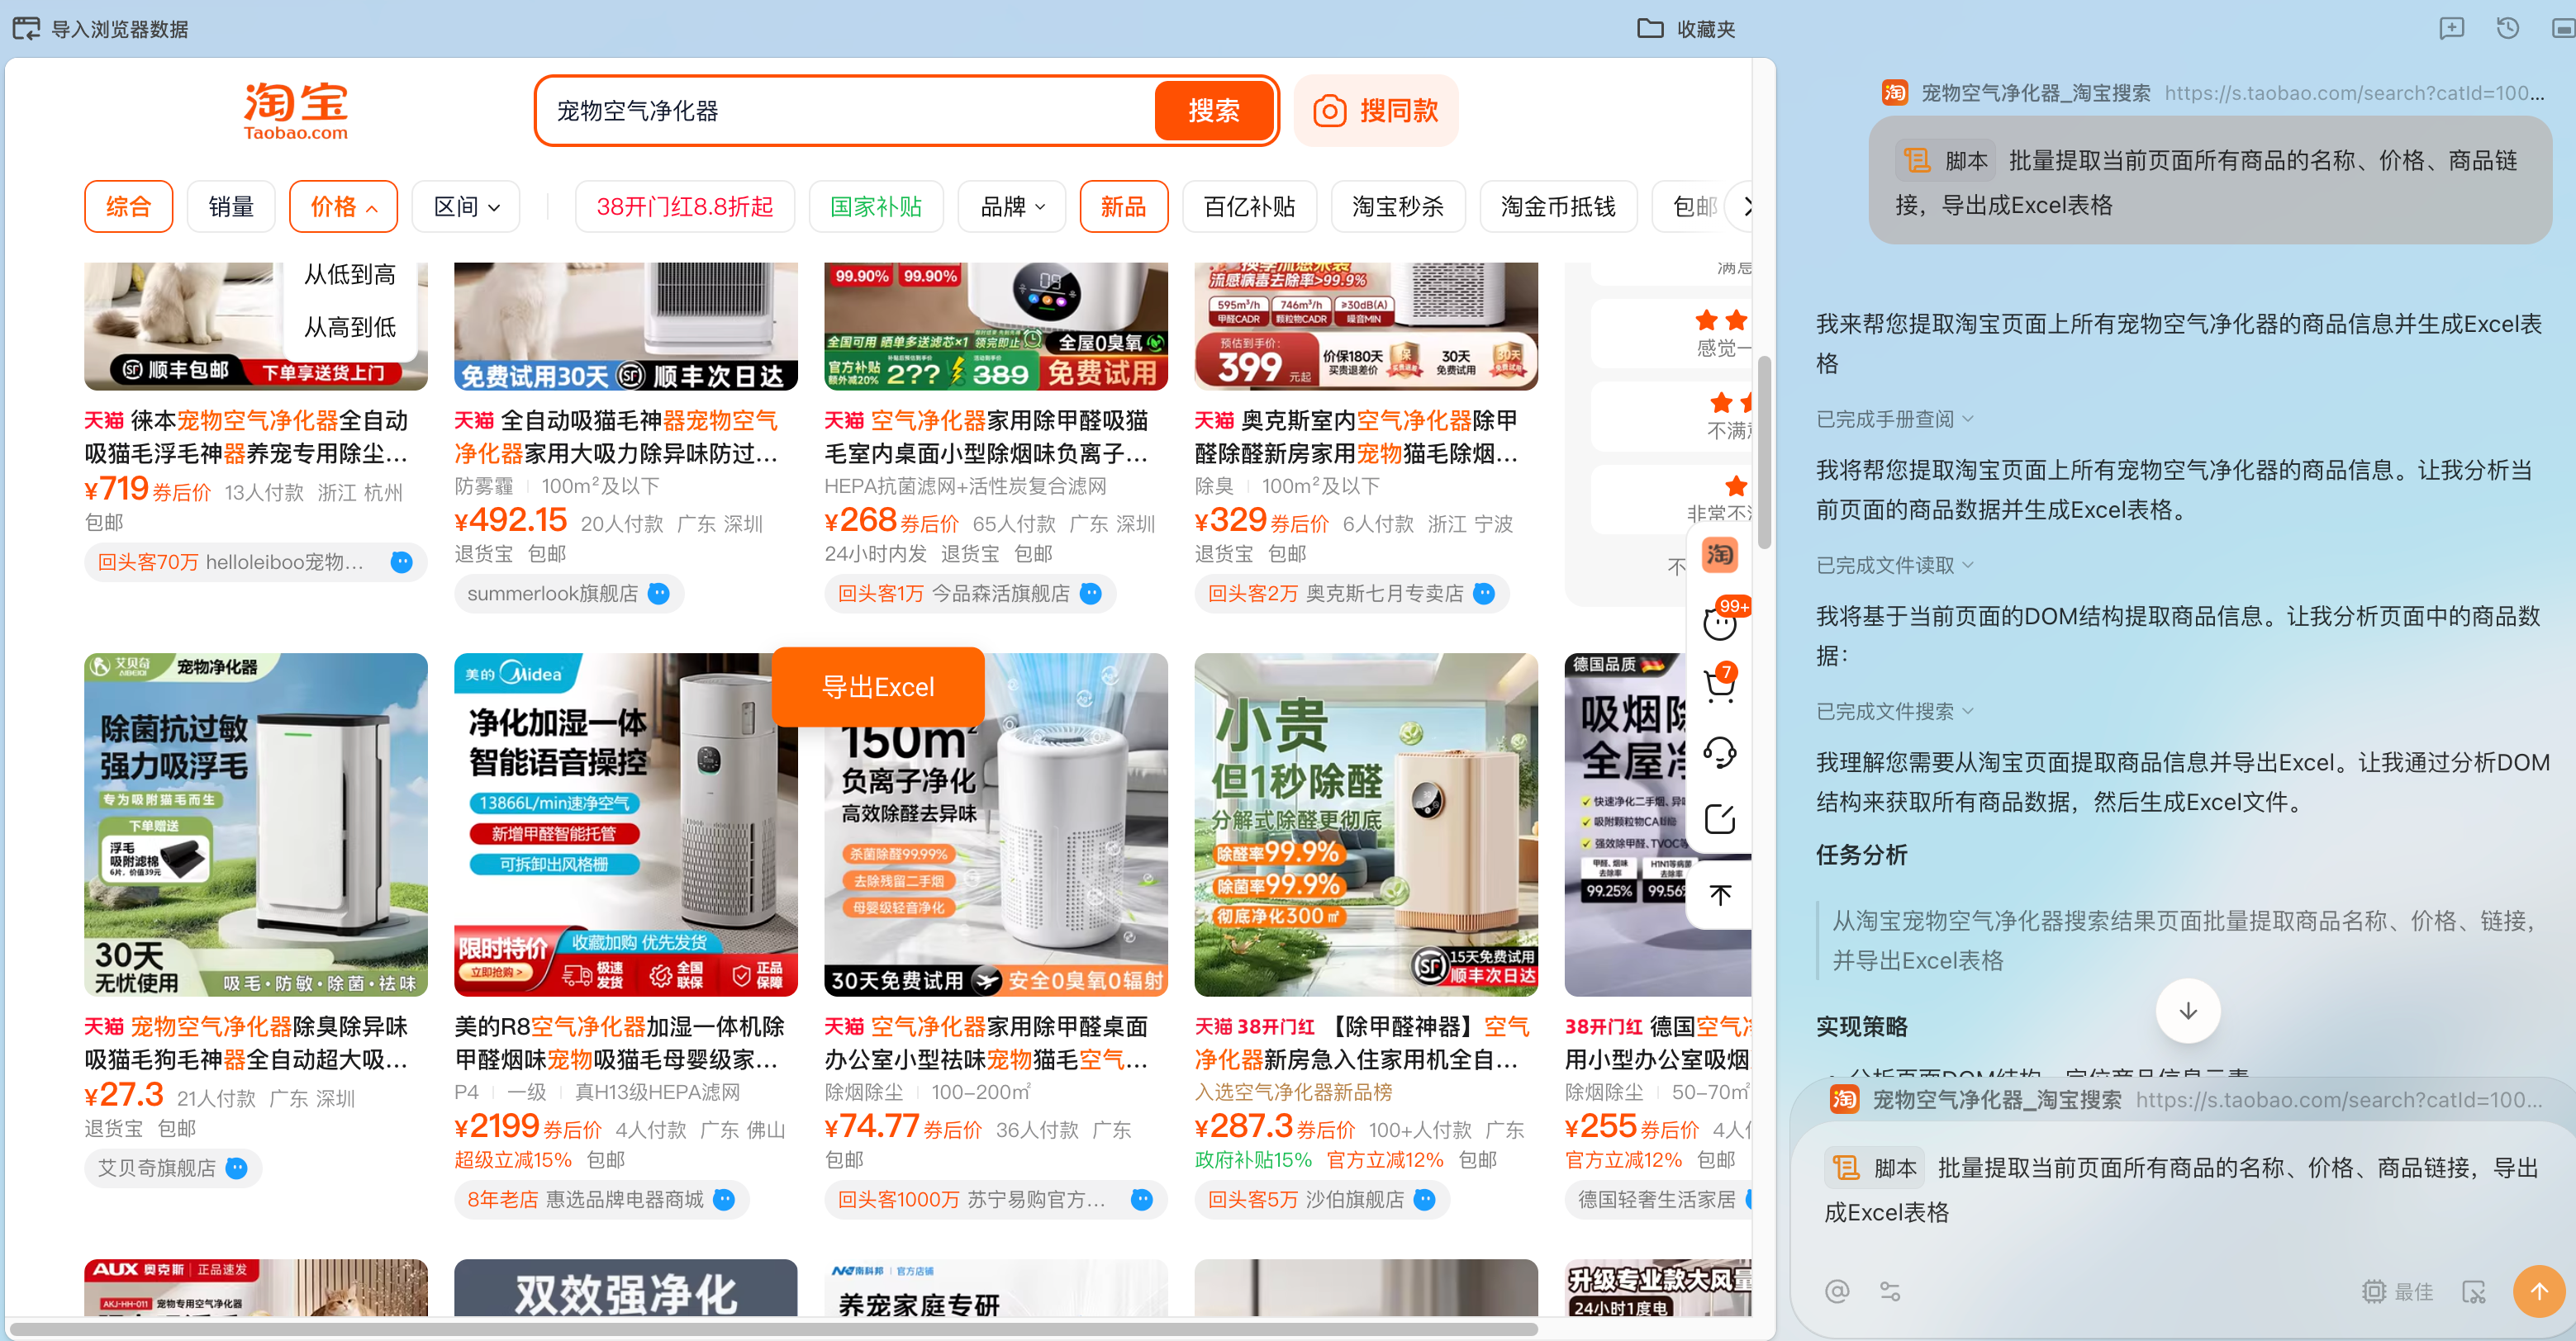This screenshot has width=2576, height=1341.
Task: Start an image search with the 搜同款 camera icon
Action: 1329,111
